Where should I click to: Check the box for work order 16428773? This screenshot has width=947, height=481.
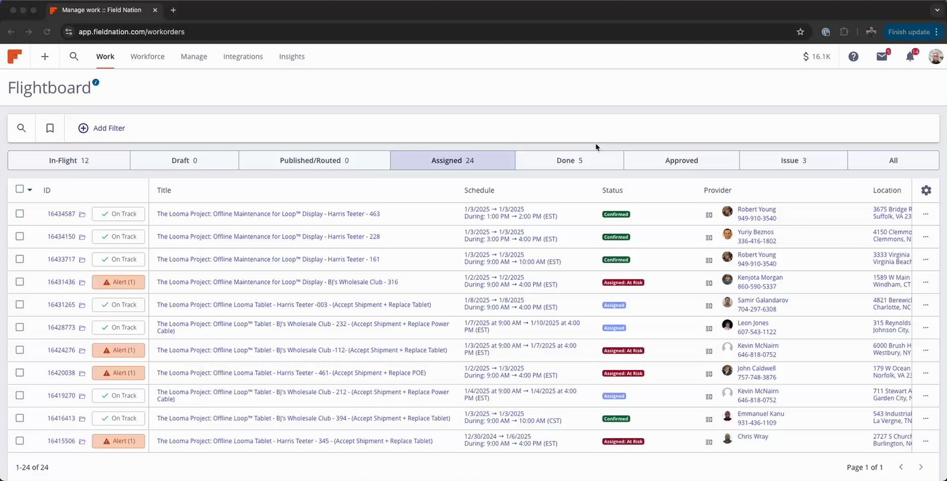tap(19, 327)
